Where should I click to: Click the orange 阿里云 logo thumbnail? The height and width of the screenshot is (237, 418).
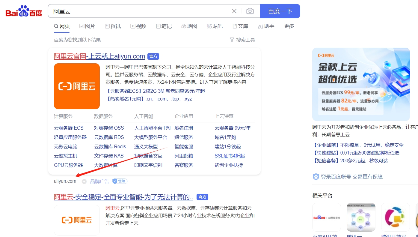(77, 86)
